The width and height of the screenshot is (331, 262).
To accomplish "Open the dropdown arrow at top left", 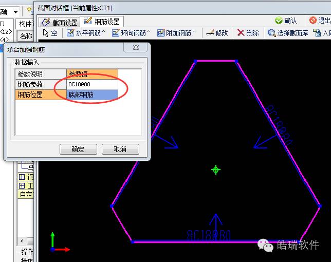I will (15, 12).
